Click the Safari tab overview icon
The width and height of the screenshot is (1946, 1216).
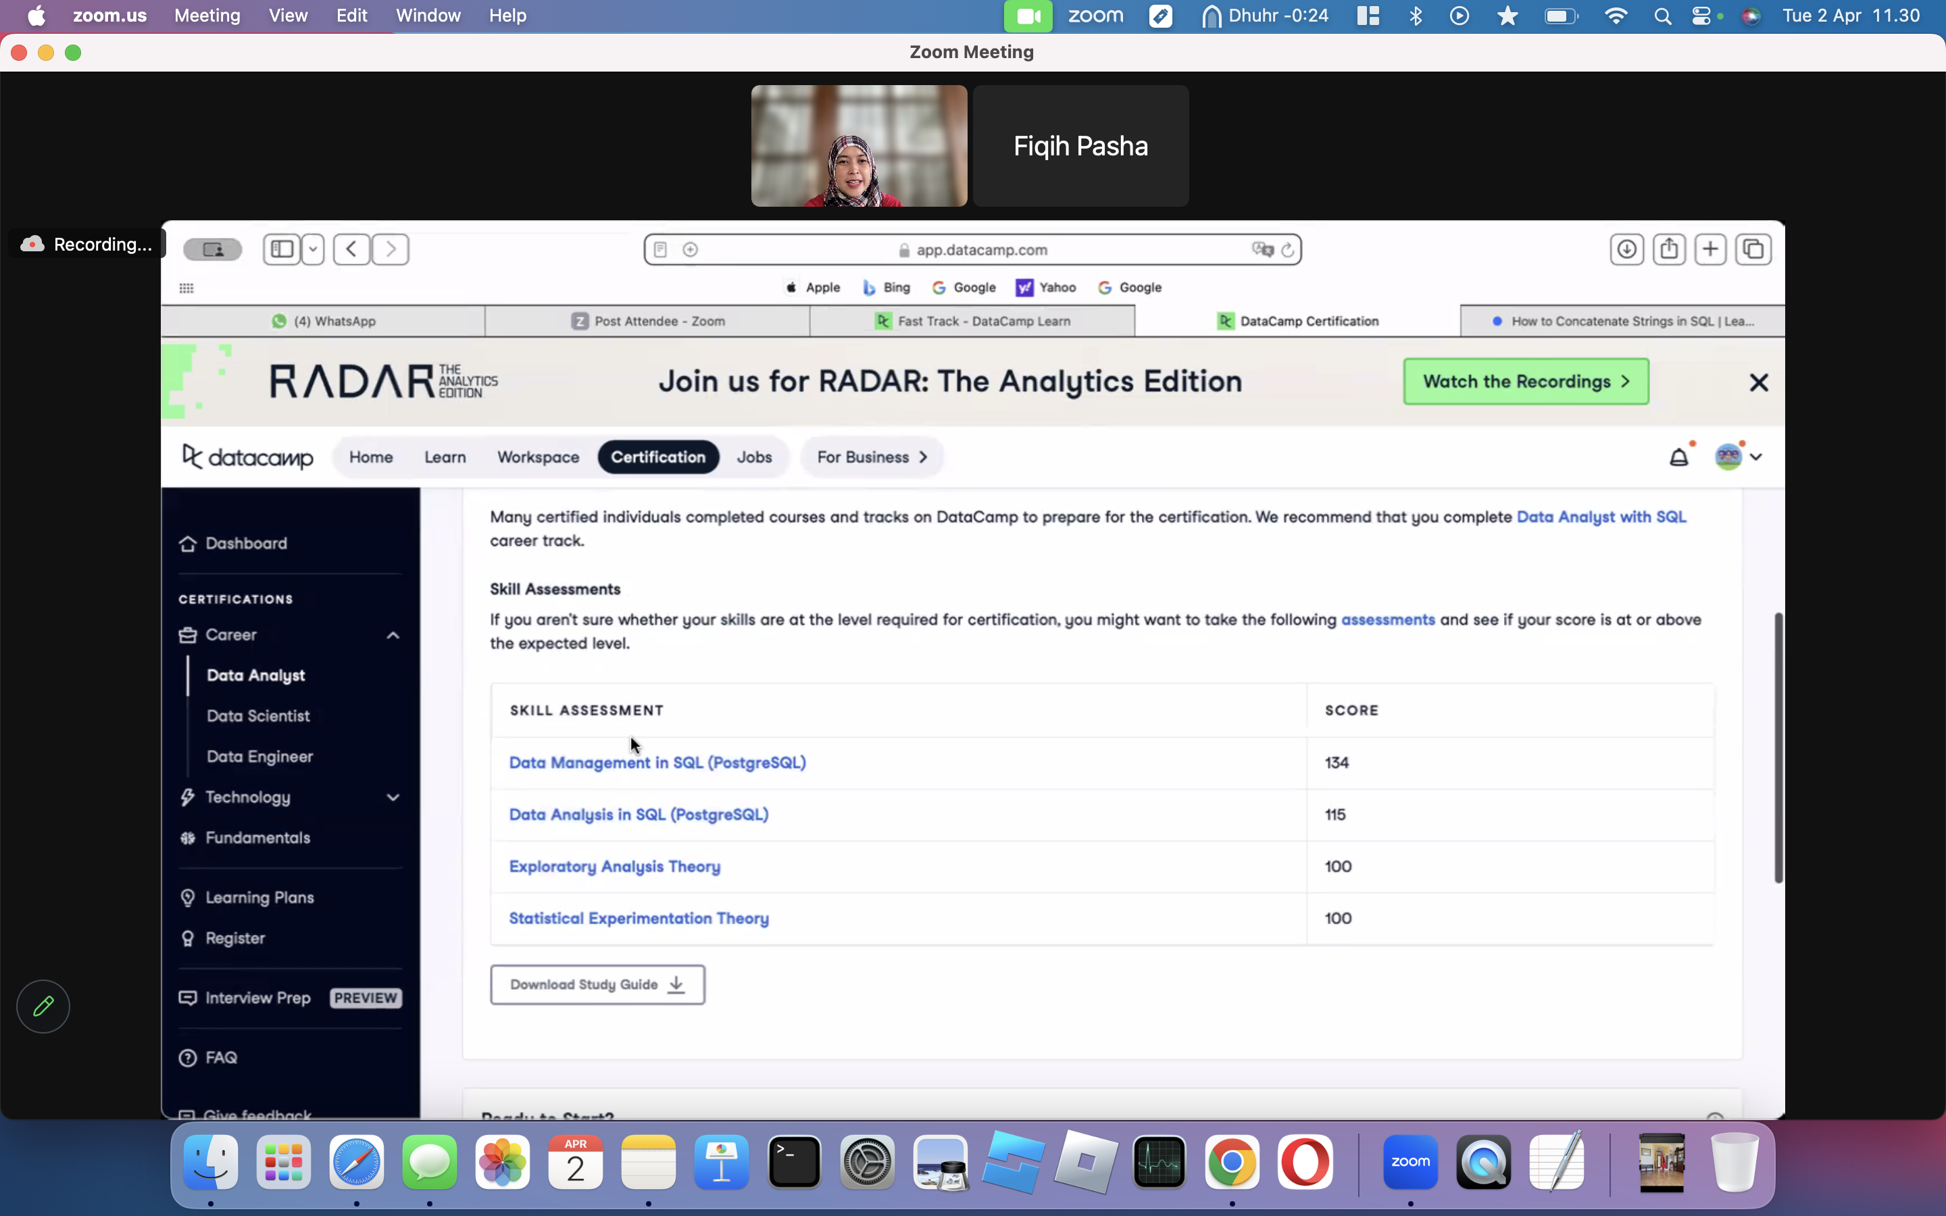pos(1753,249)
